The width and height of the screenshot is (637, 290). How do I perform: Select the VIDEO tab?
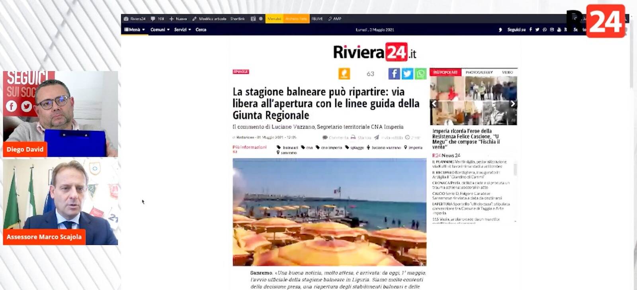point(507,72)
